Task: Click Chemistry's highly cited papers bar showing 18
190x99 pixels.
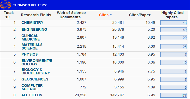Action: click(174, 23)
